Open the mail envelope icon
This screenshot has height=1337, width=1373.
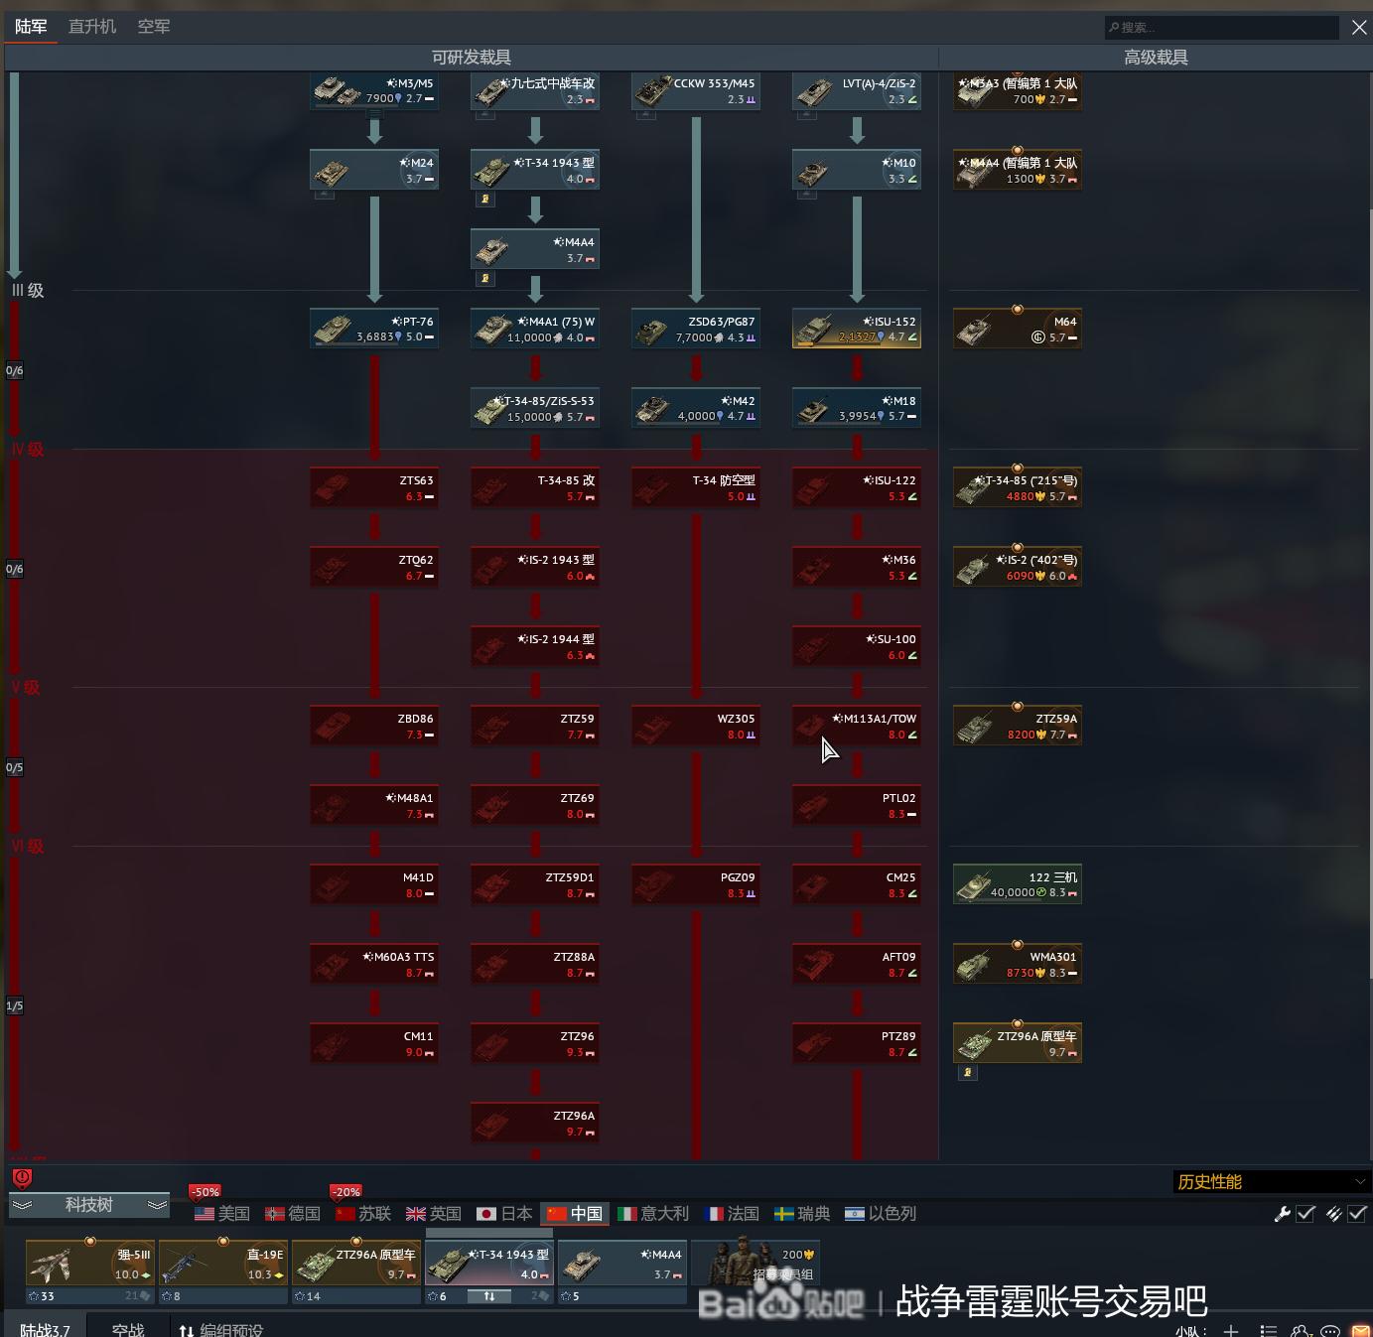click(1360, 1330)
